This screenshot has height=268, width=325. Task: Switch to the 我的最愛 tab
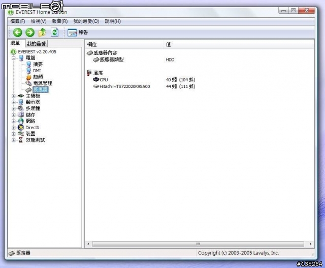tap(37, 44)
